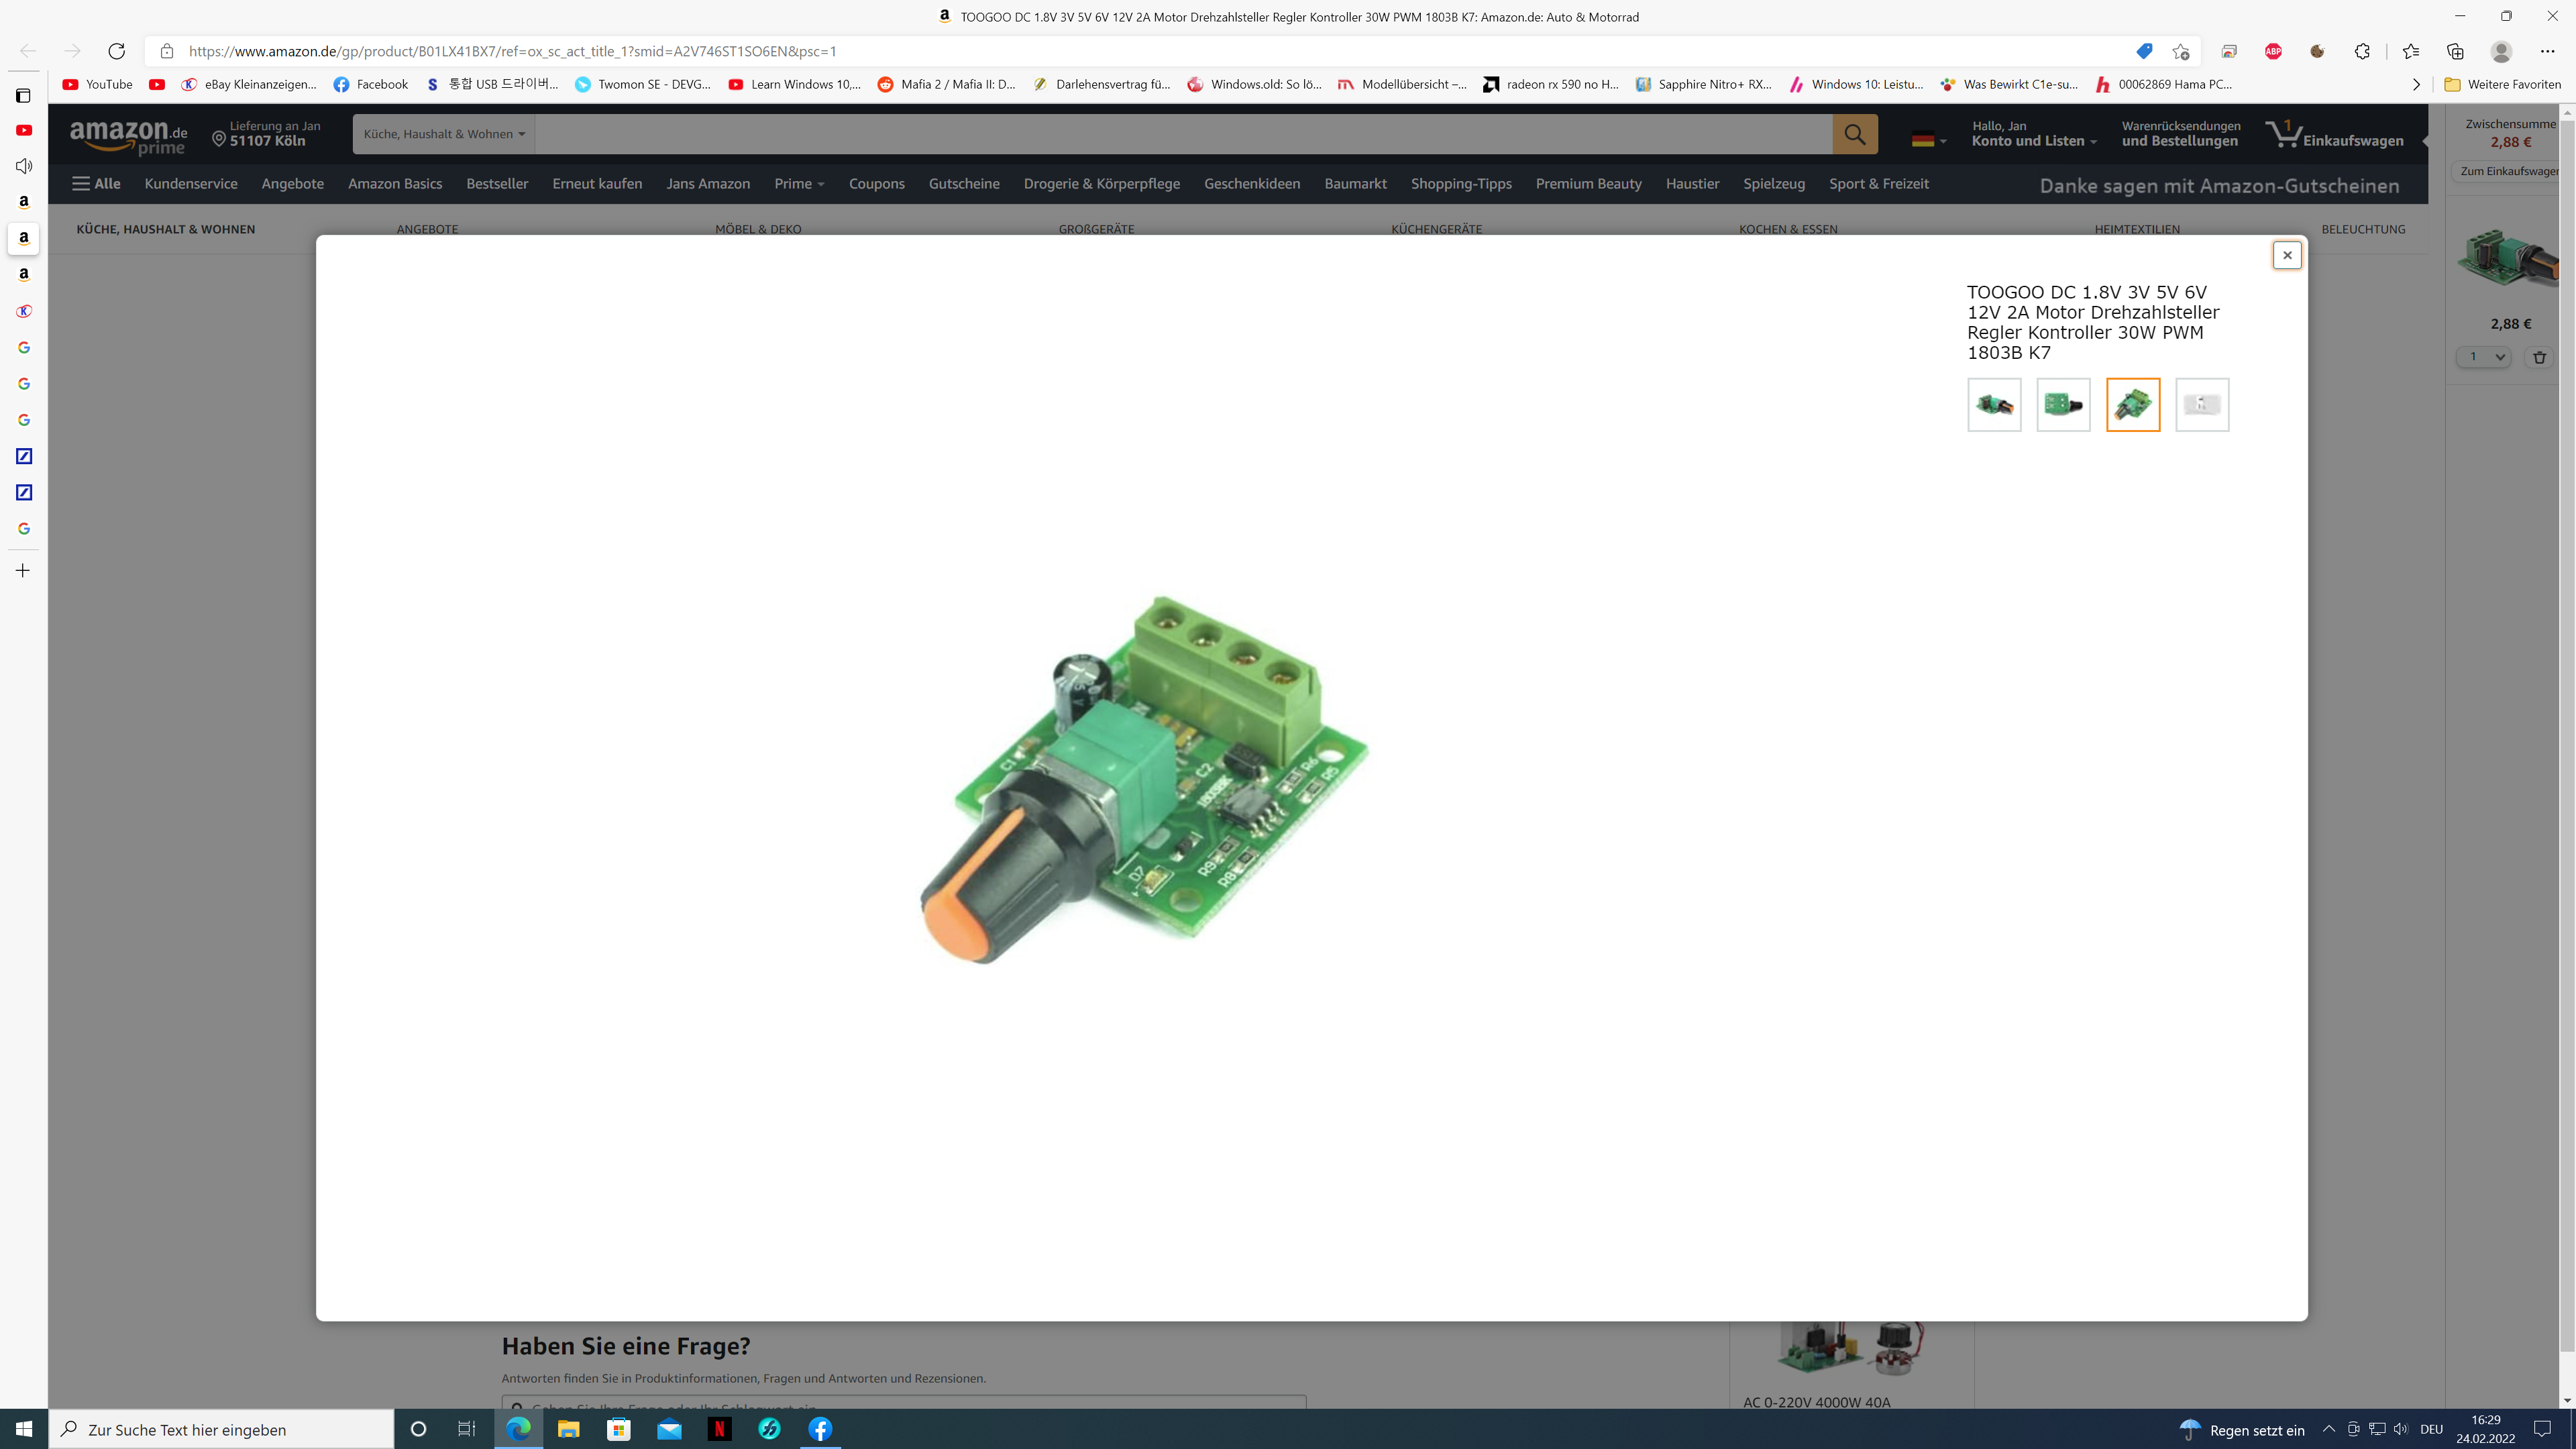2576x1449 pixels.
Task: Open the Adblock Plus extension
Action: click(x=2273, y=51)
